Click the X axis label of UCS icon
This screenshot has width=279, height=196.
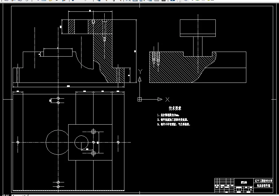168,100
